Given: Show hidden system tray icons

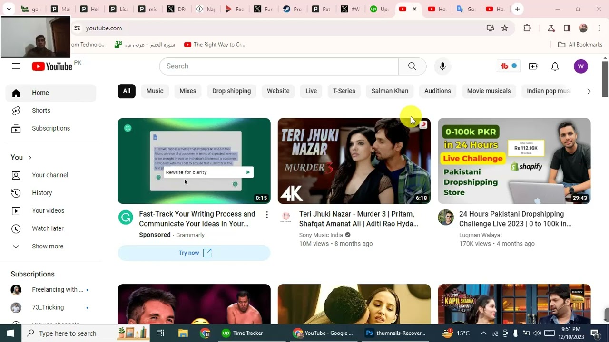Looking at the screenshot, I should pyautogui.click(x=483, y=333).
